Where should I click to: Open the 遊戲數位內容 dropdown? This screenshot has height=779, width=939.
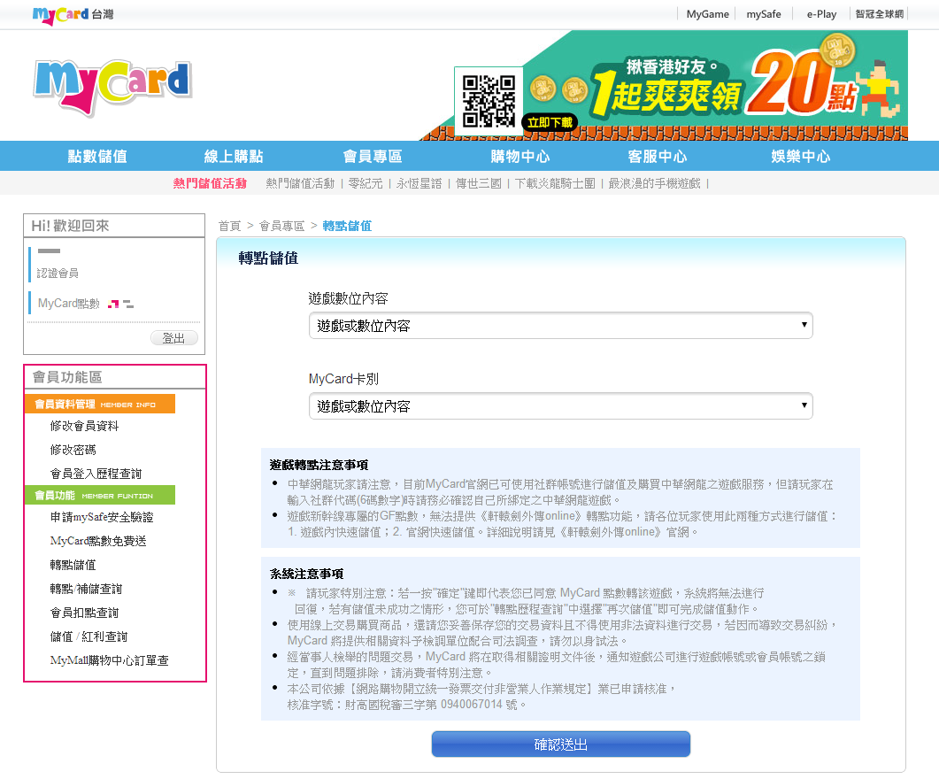[x=560, y=325]
